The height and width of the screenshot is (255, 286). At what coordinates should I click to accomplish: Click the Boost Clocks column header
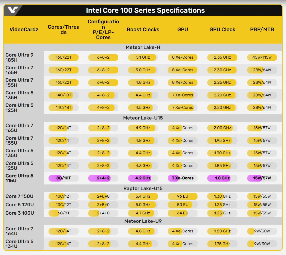click(143, 29)
